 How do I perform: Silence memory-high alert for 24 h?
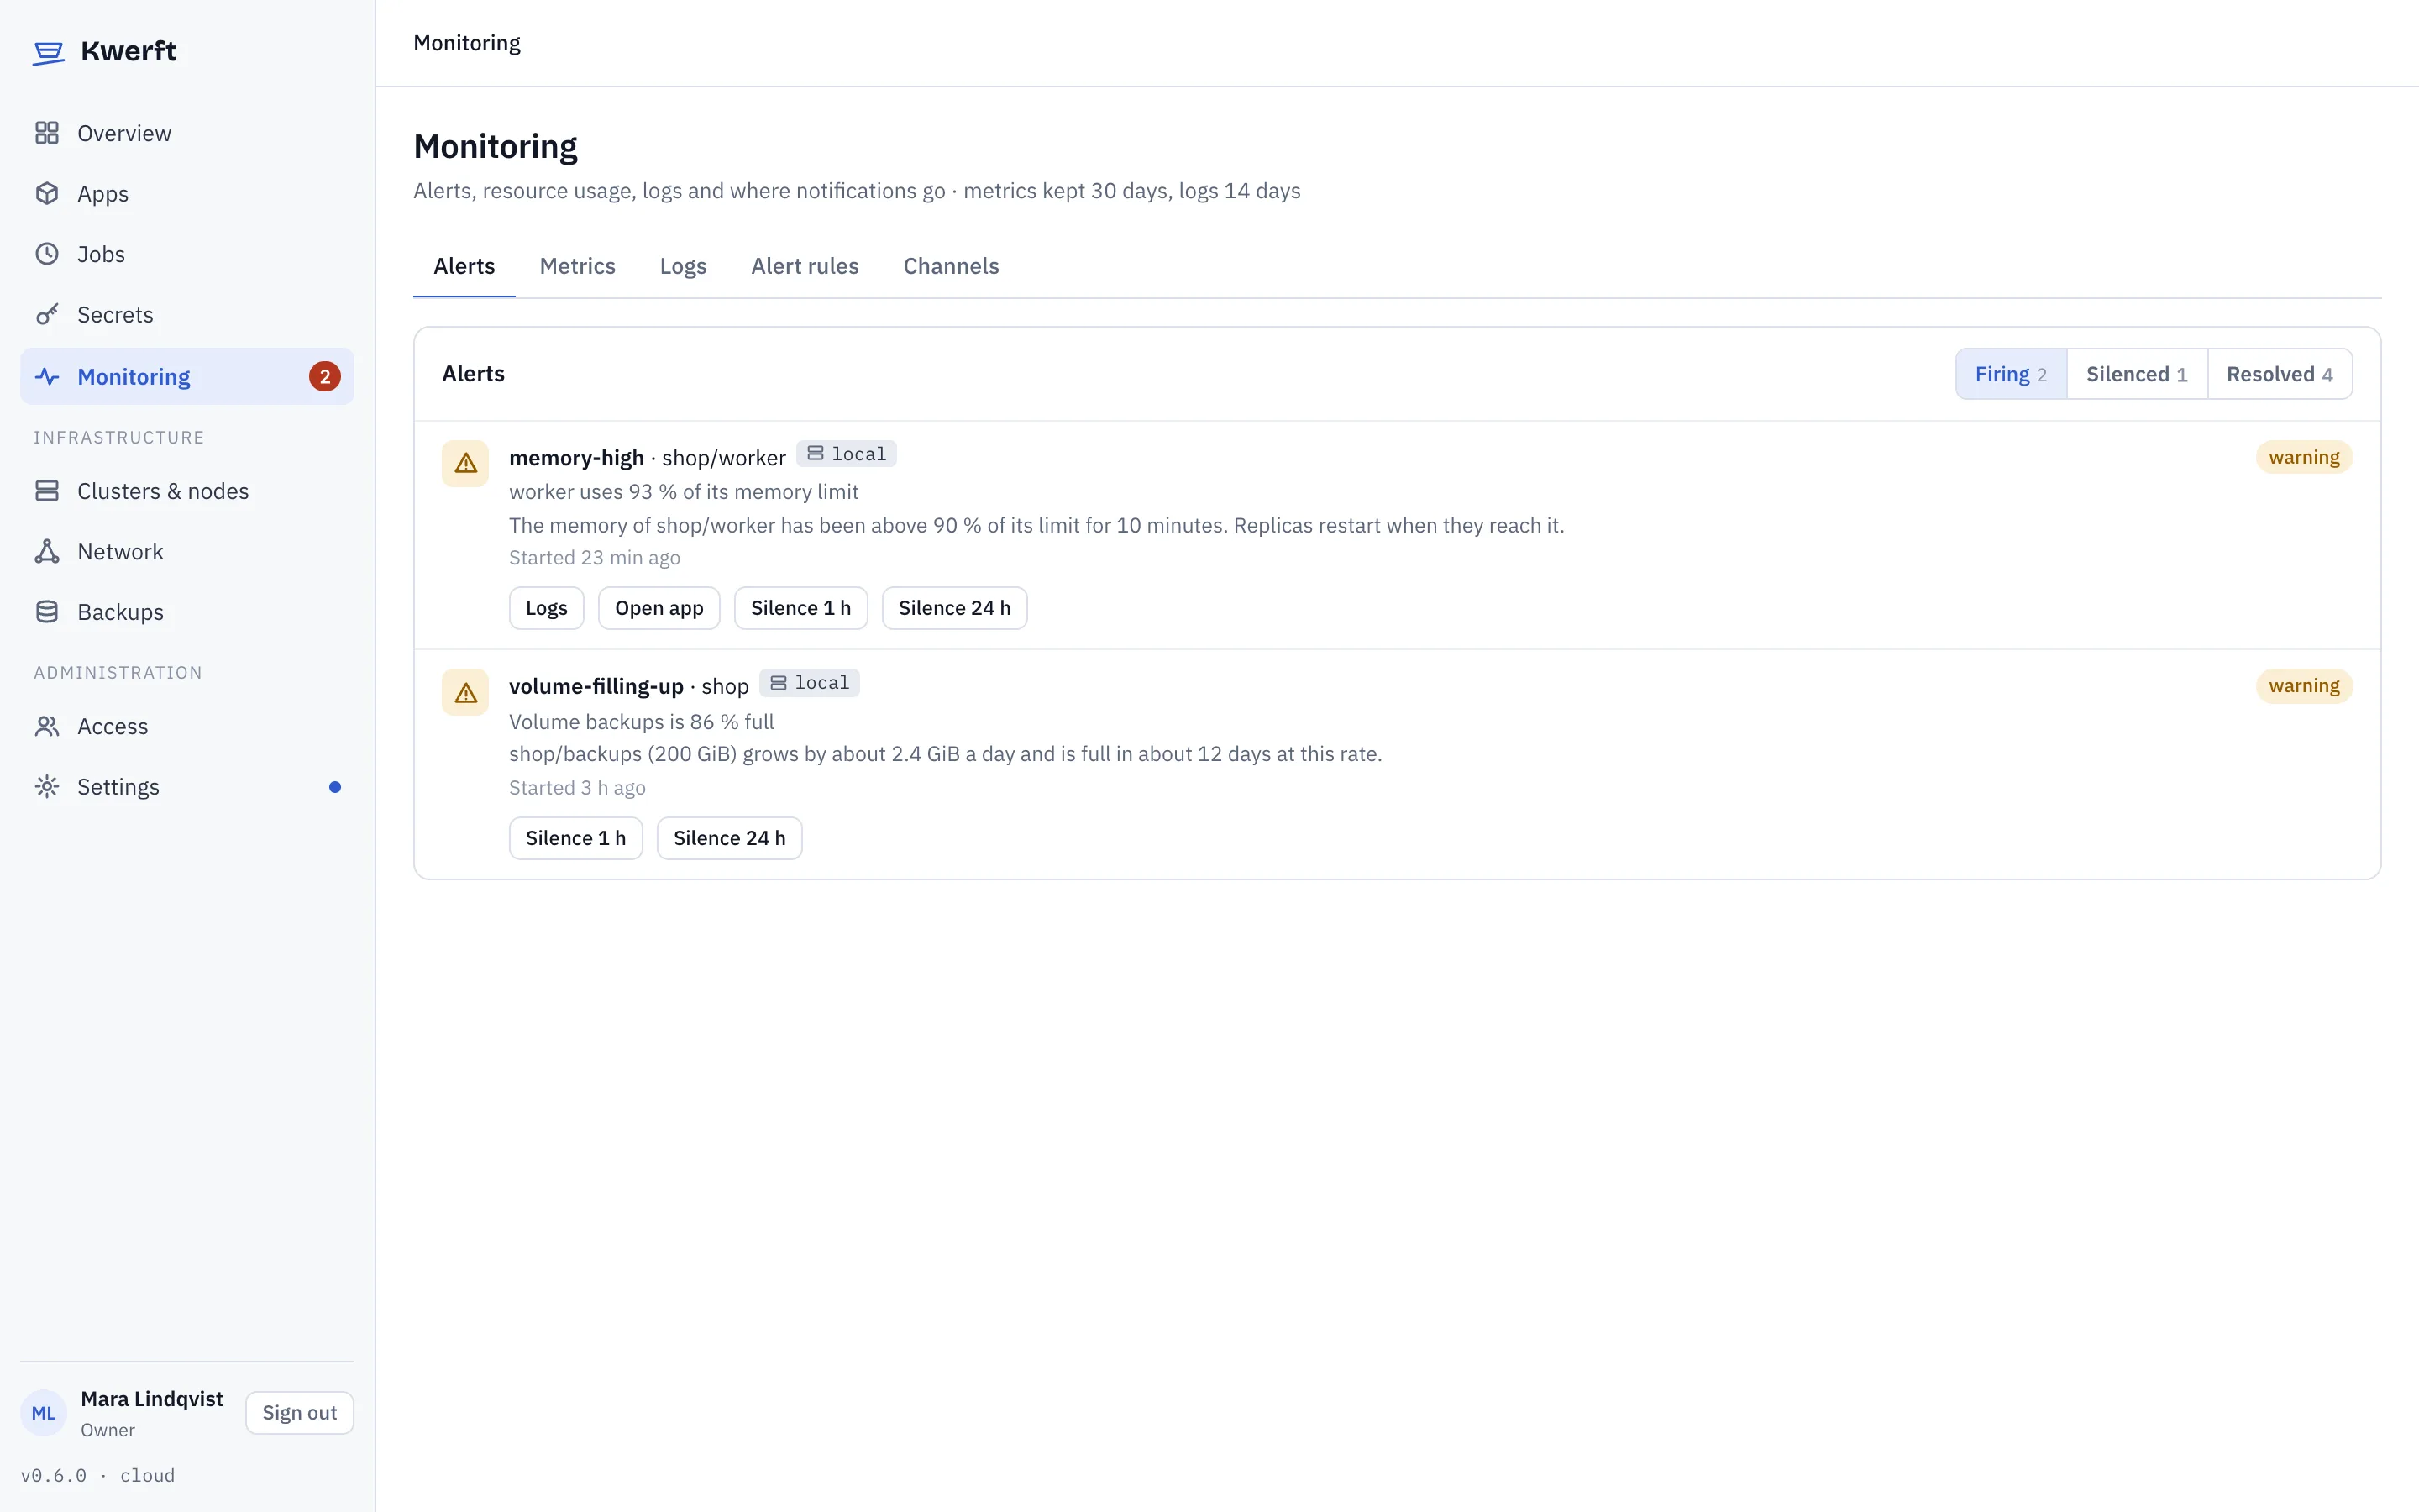click(955, 608)
